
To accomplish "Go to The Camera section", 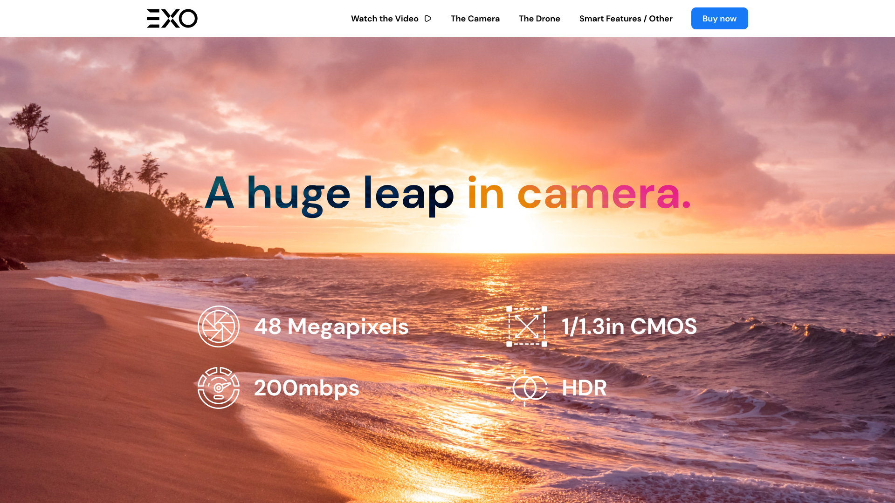I will pyautogui.click(x=475, y=19).
